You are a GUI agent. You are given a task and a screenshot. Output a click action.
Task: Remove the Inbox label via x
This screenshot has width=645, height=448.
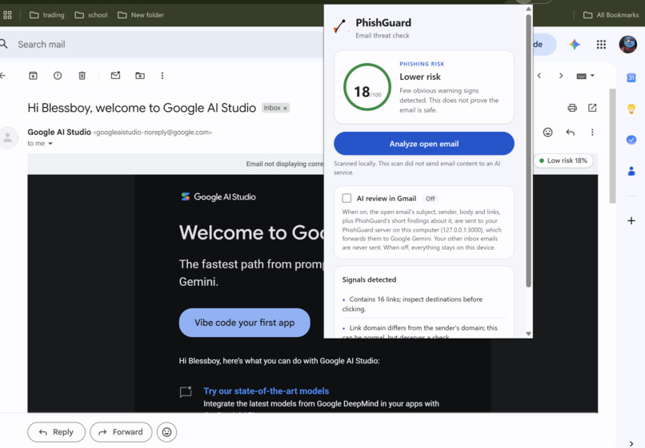tap(285, 108)
